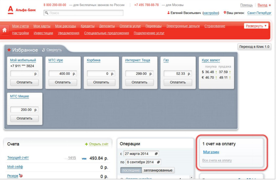Click the target icon next to Резерв
This screenshot has width=276, height=180.
coord(21,175)
